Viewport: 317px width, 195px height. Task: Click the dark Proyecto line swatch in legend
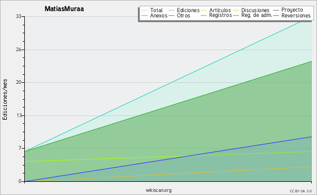(x=276, y=11)
